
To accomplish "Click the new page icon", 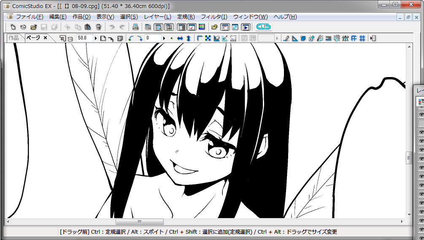I will (13, 27).
